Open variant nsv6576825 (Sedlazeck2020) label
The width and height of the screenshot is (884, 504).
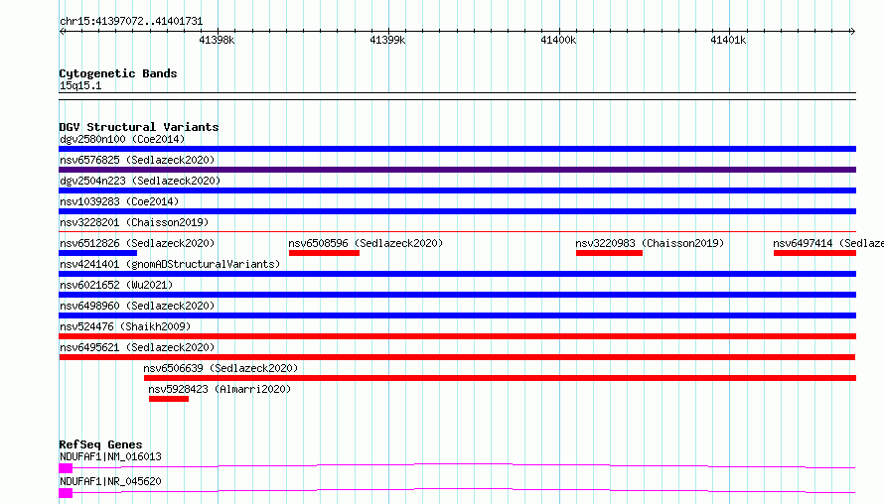pos(137,160)
